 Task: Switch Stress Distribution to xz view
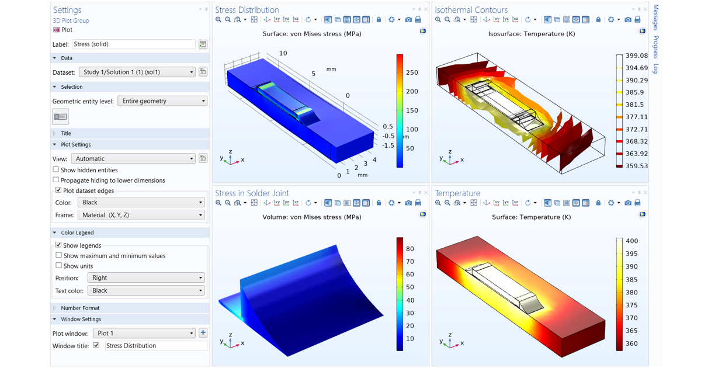(x=296, y=20)
